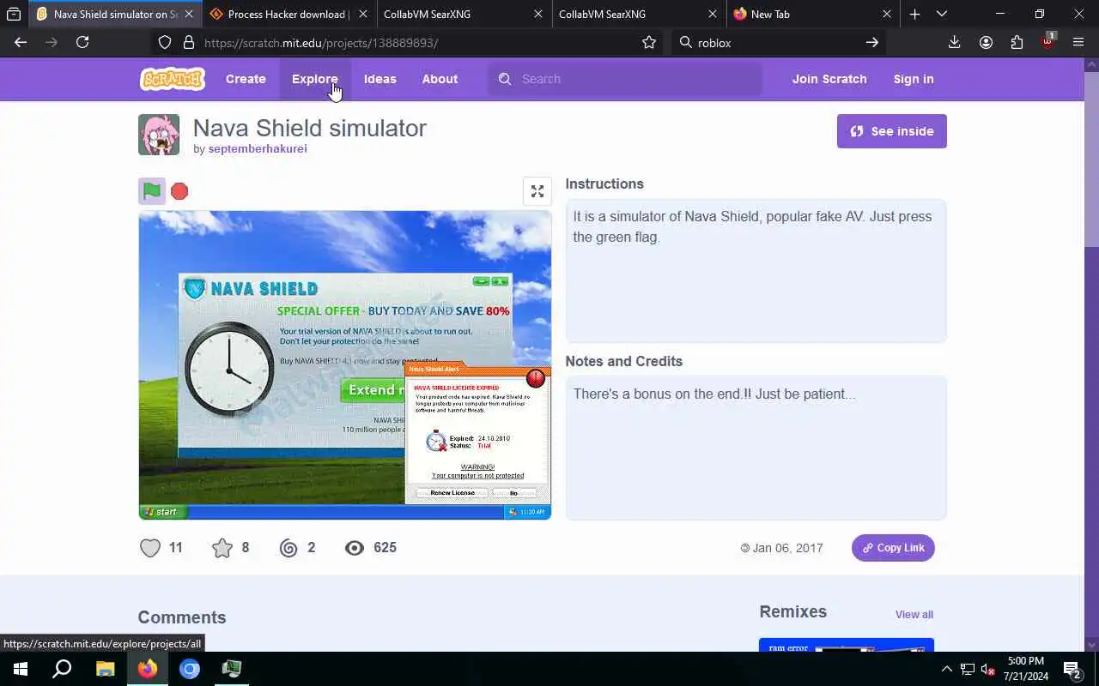
Task: Click the Nava Shield project stage
Action: [345, 365]
